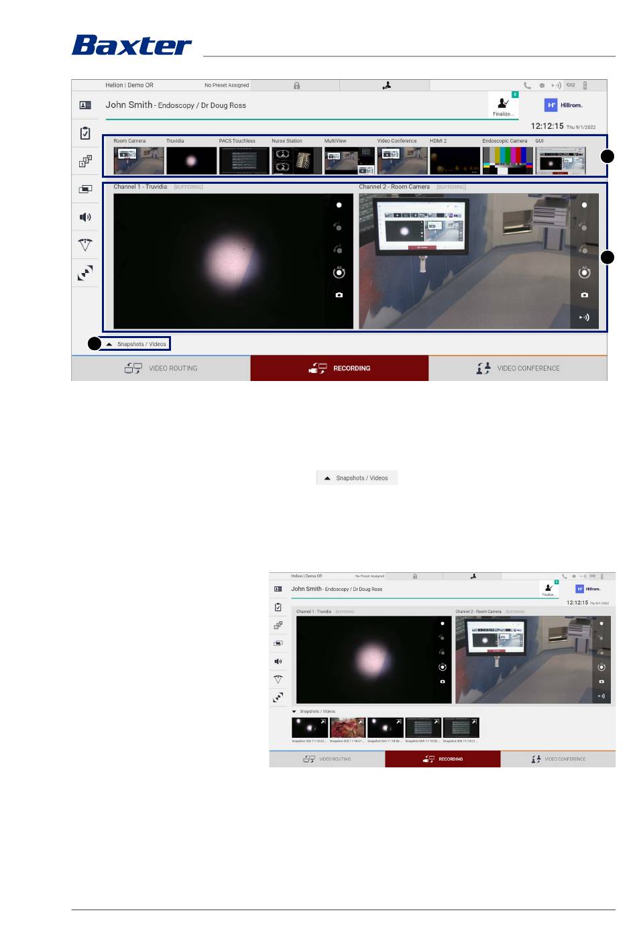Click the patient list icon in top screenshot sidebar

(x=85, y=105)
